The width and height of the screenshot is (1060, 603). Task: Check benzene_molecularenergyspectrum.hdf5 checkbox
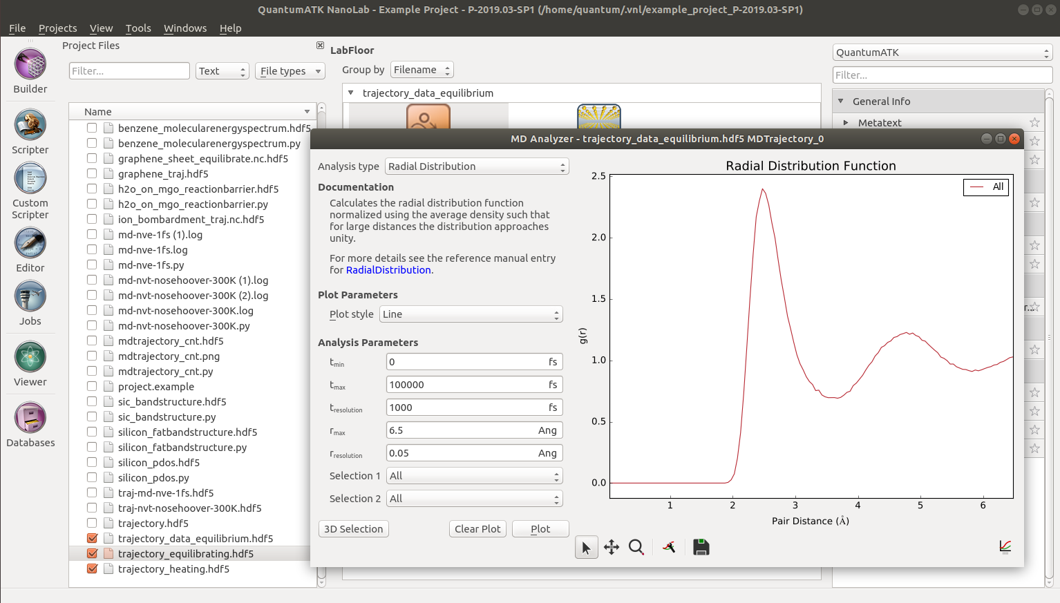coord(92,128)
